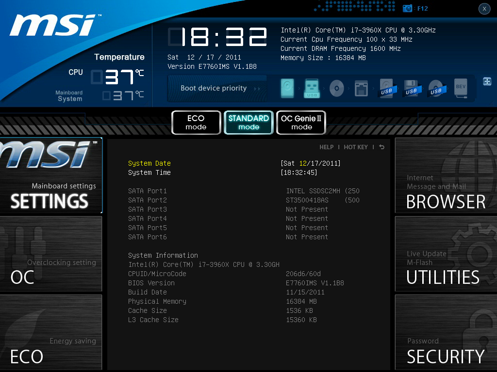This screenshot has height=372, width=497.
Task: Select SATA Port6 entry
Action: point(228,236)
